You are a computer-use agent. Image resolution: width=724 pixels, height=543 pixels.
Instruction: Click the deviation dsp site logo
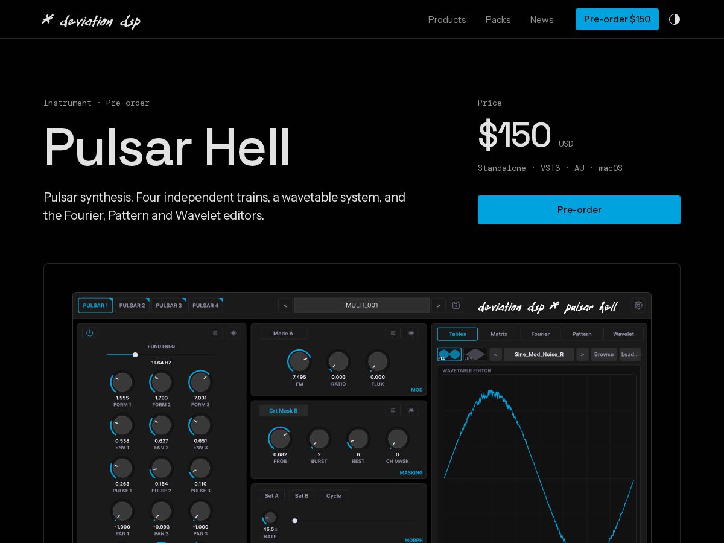pos(91,21)
